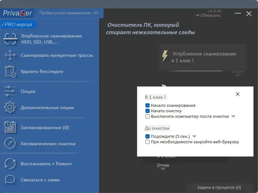Close the one-click options popup

click(x=238, y=94)
